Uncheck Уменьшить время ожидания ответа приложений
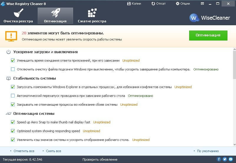This screenshot has height=163, width=236. pyautogui.click(x=13, y=61)
